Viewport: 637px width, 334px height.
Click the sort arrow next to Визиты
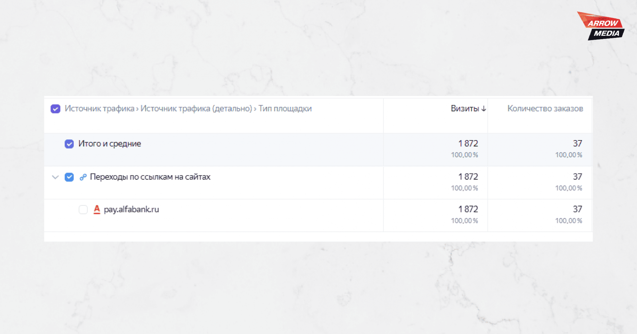pyautogui.click(x=484, y=109)
